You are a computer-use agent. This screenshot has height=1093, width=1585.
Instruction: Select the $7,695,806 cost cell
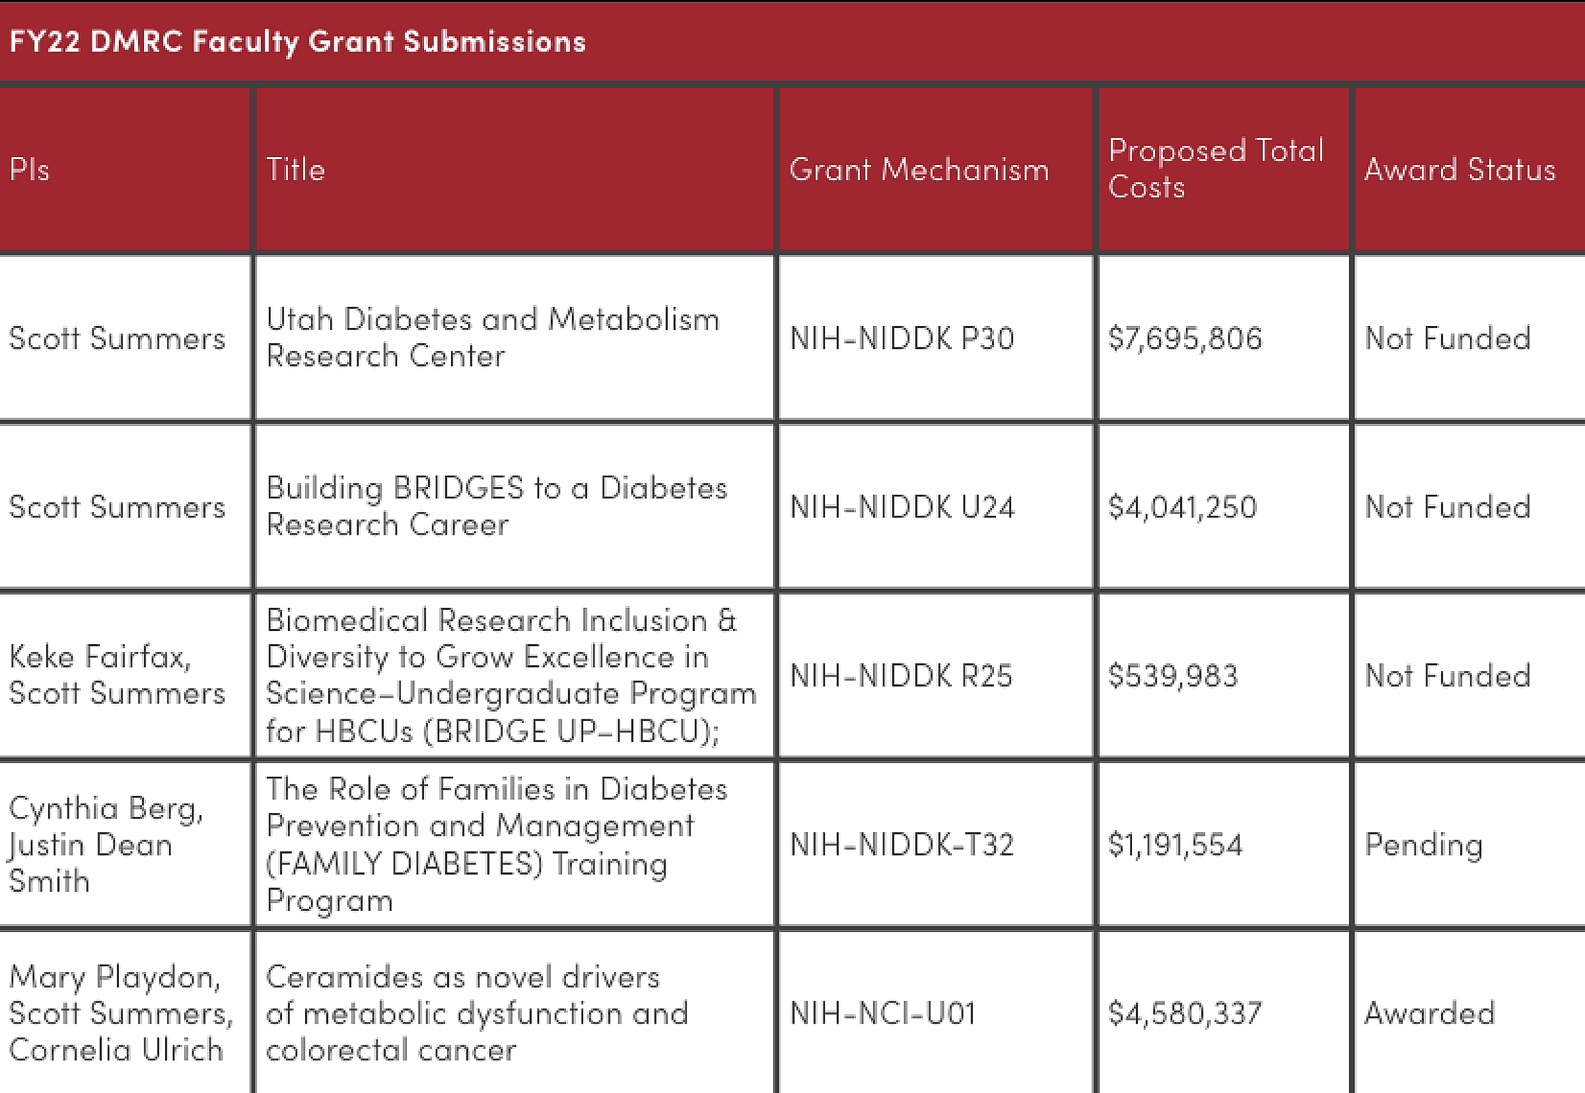point(1223,338)
